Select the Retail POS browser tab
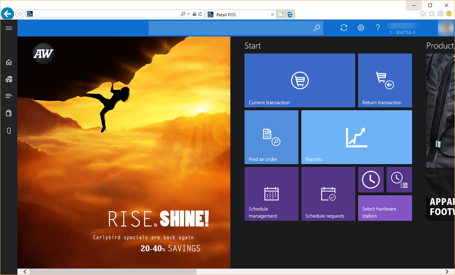The image size is (455, 275). pos(241,15)
